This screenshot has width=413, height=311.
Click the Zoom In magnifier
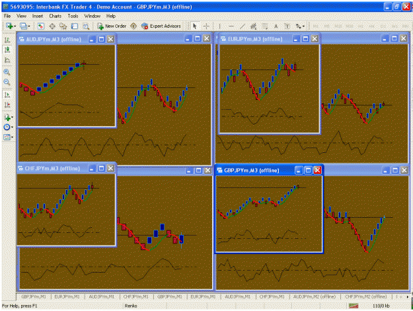[7, 71]
